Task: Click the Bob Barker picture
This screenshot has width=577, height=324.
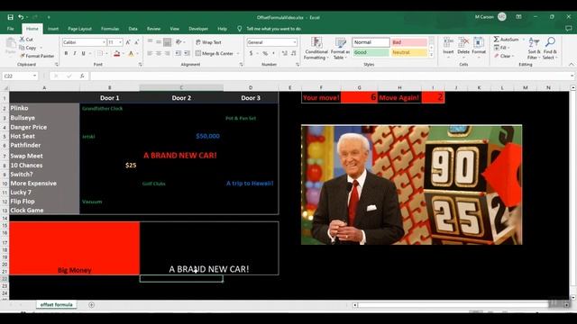Action: (411, 184)
